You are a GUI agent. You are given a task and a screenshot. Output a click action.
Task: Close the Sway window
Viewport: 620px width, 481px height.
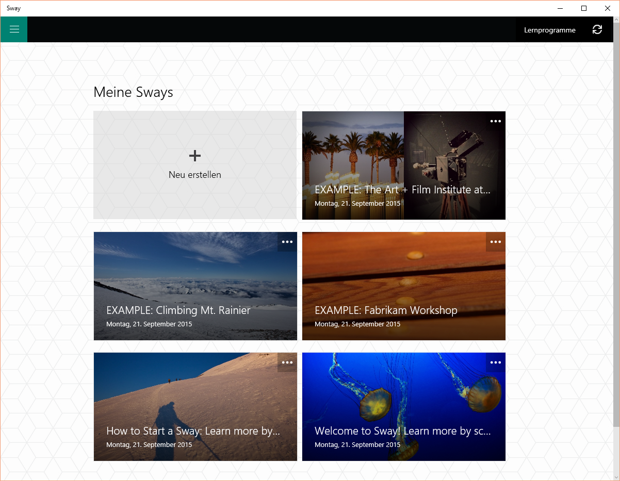click(608, 8)
